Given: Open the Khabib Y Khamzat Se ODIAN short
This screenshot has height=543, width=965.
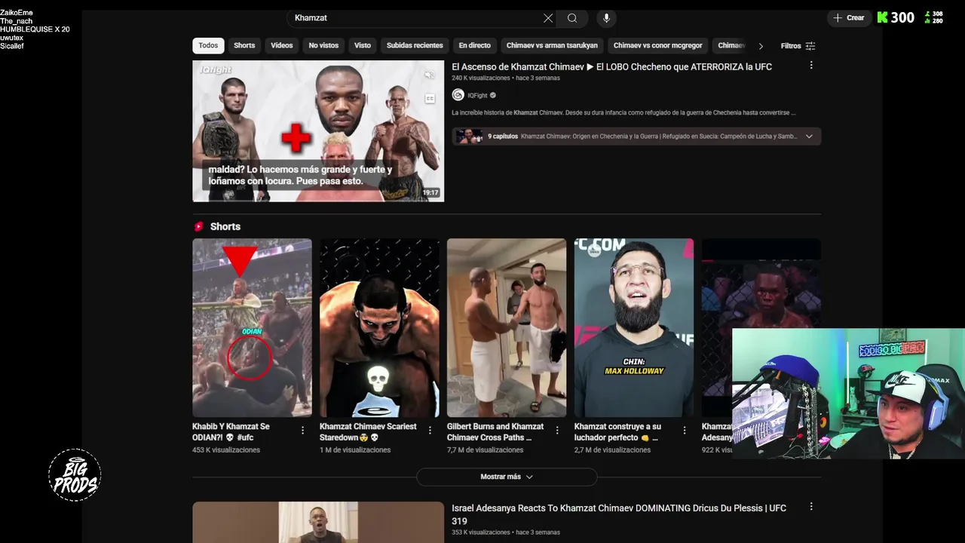Looking at the screenshot, I should pyautogui.click(x=252, y=328).
